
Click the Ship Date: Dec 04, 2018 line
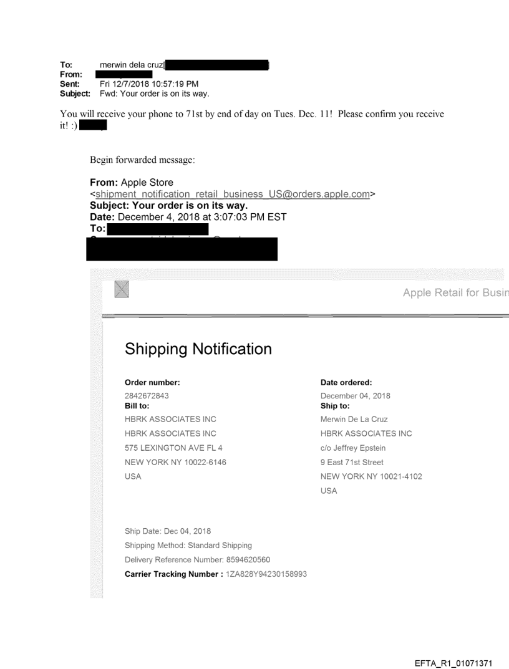pyautogui.click(x=168, y=531)
